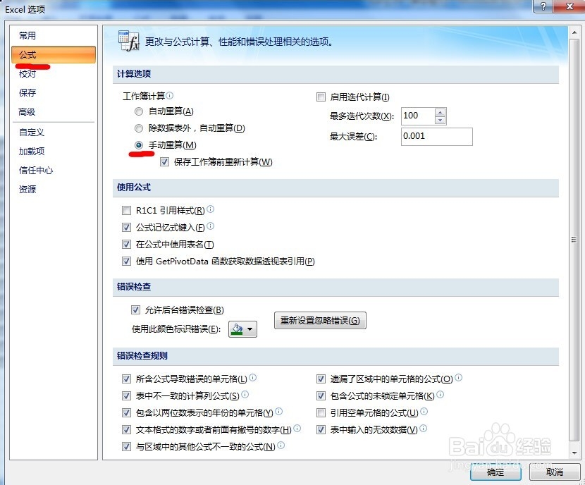Toggle 表中不一致的计算列公式 checkbox
Viewport: 585px width, 485px height.
(126, 396)
